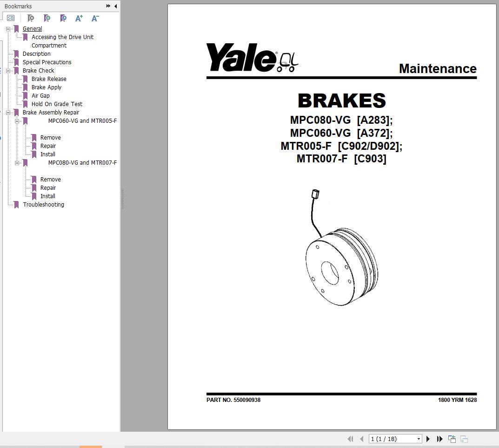Image resolution: width=499 pixels, height=448 pixels.
Task: Go to the next page
Action: 428,439
